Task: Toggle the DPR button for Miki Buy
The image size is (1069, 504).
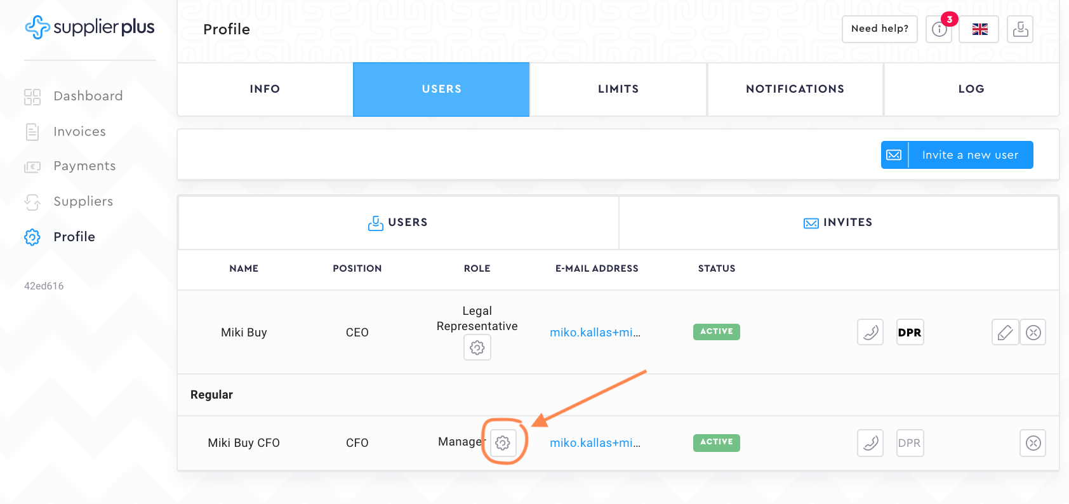Action: (910, 332)
